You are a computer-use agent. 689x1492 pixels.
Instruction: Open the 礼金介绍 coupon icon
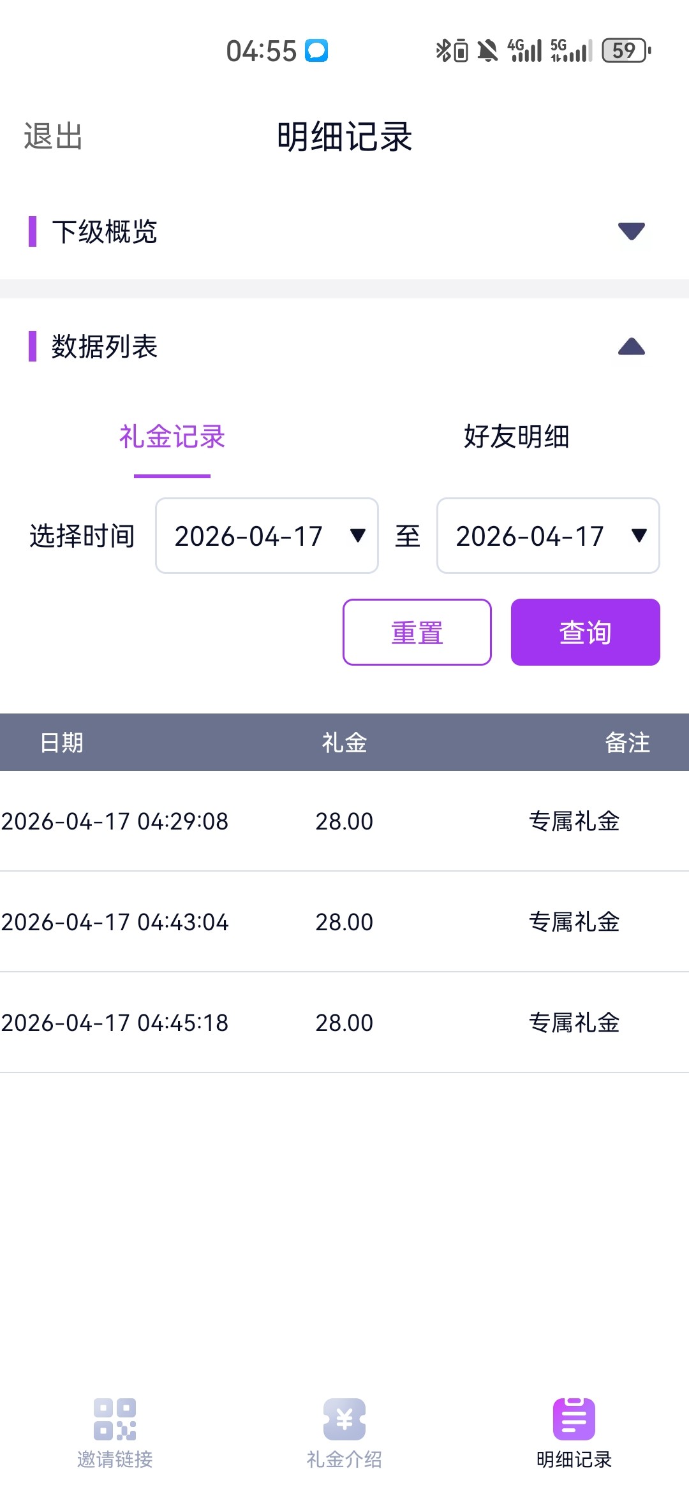(344, 1419)
